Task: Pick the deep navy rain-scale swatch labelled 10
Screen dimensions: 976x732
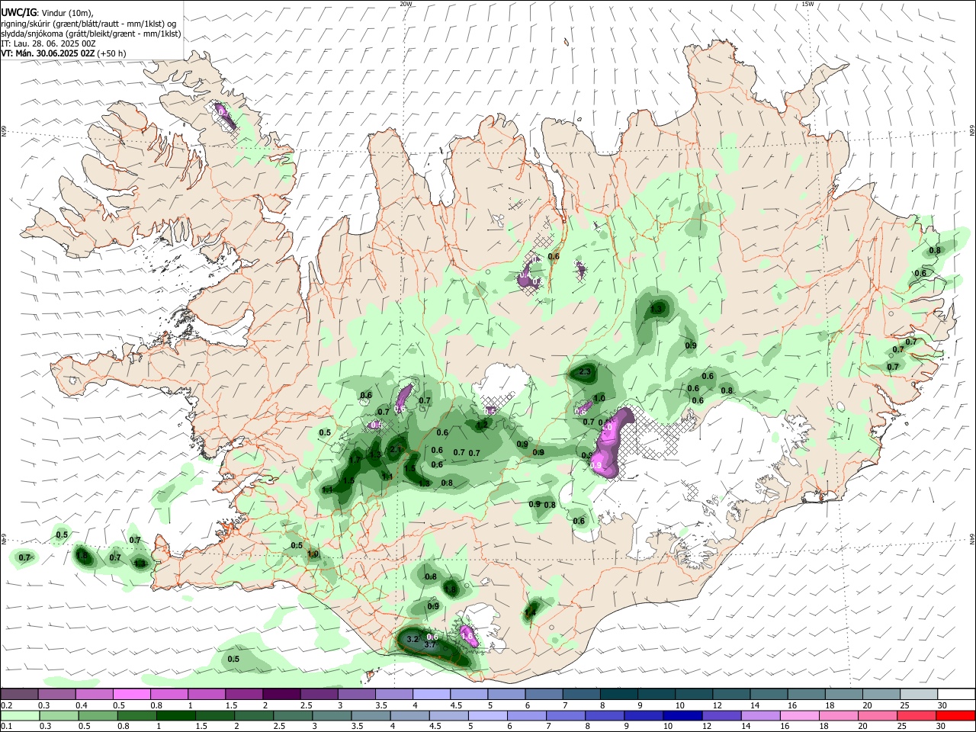Action: pos(682,715)
